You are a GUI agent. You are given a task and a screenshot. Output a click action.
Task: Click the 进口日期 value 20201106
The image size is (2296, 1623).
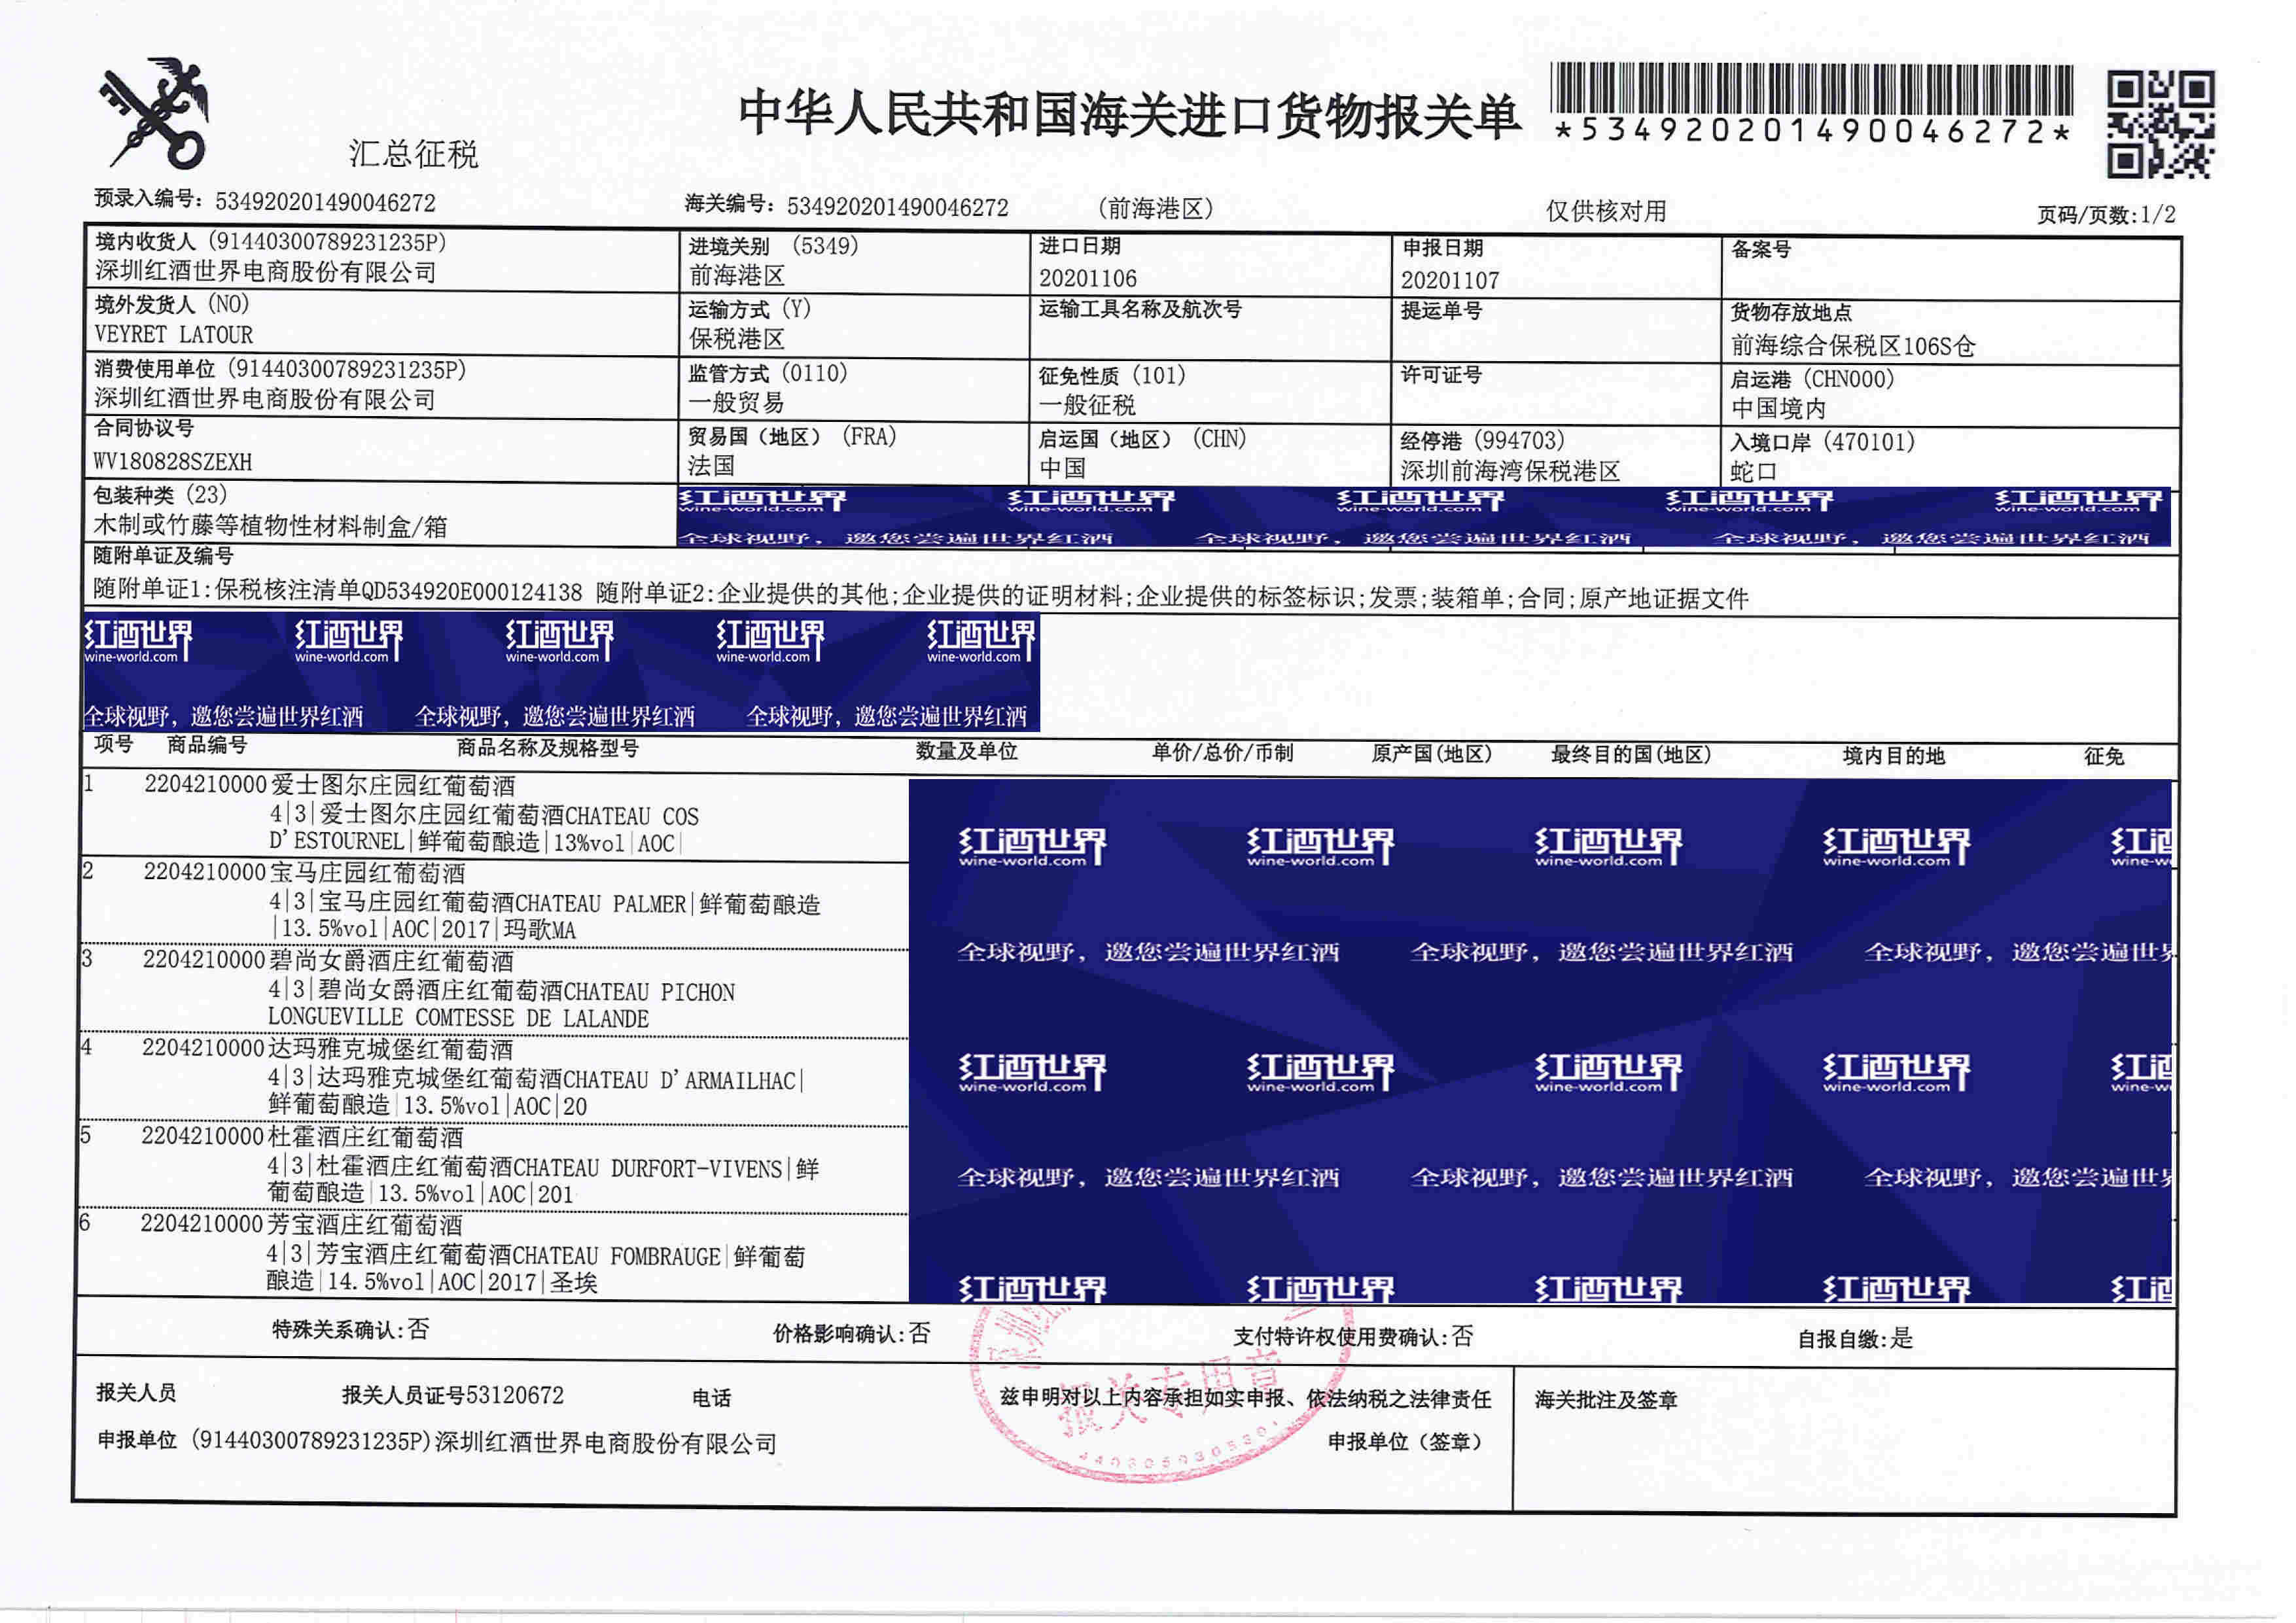point(1087,278)
